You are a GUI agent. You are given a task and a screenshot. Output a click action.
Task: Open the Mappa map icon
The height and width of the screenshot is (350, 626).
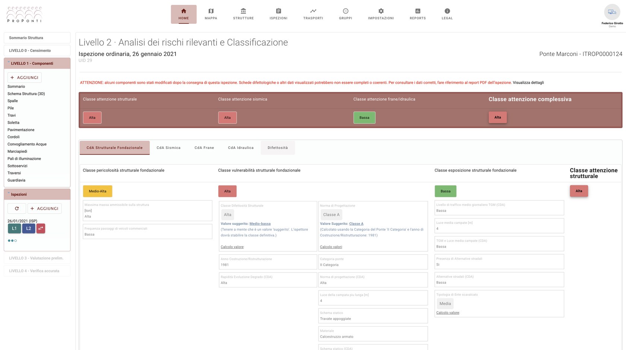pyautogui.click(x=211, y=11)
